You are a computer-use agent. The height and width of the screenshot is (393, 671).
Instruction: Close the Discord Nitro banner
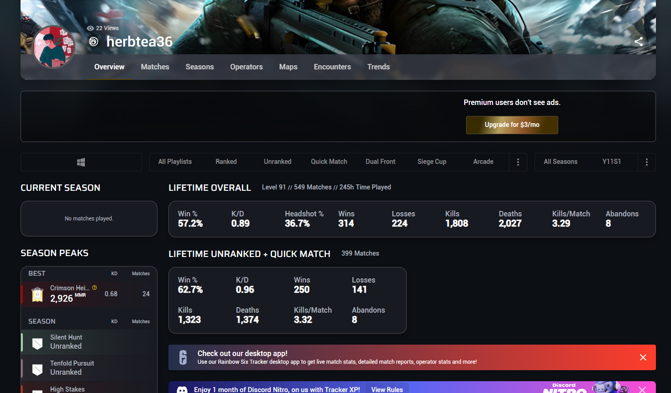pyautogui.click(x=642, y=389)
